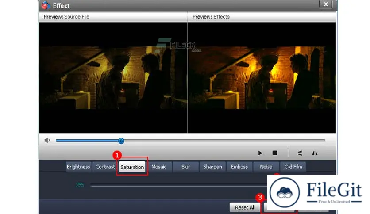The image size is (370, 214).
Task: Click the playback seek slider handle
Action: point(121,141)
